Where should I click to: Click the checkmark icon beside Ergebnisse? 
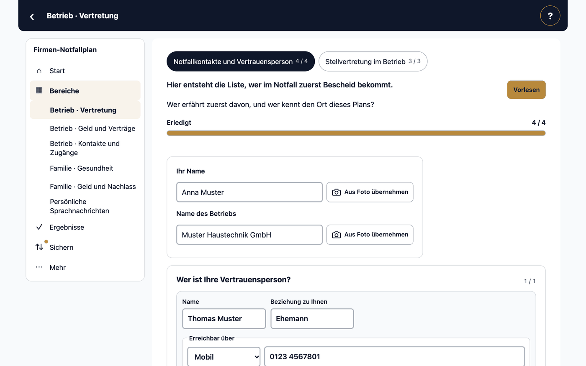[x=39, y=227]
